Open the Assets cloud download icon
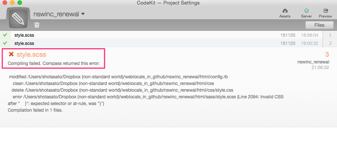The width and height of the screenshot is (337, 144). pos(285,11)
